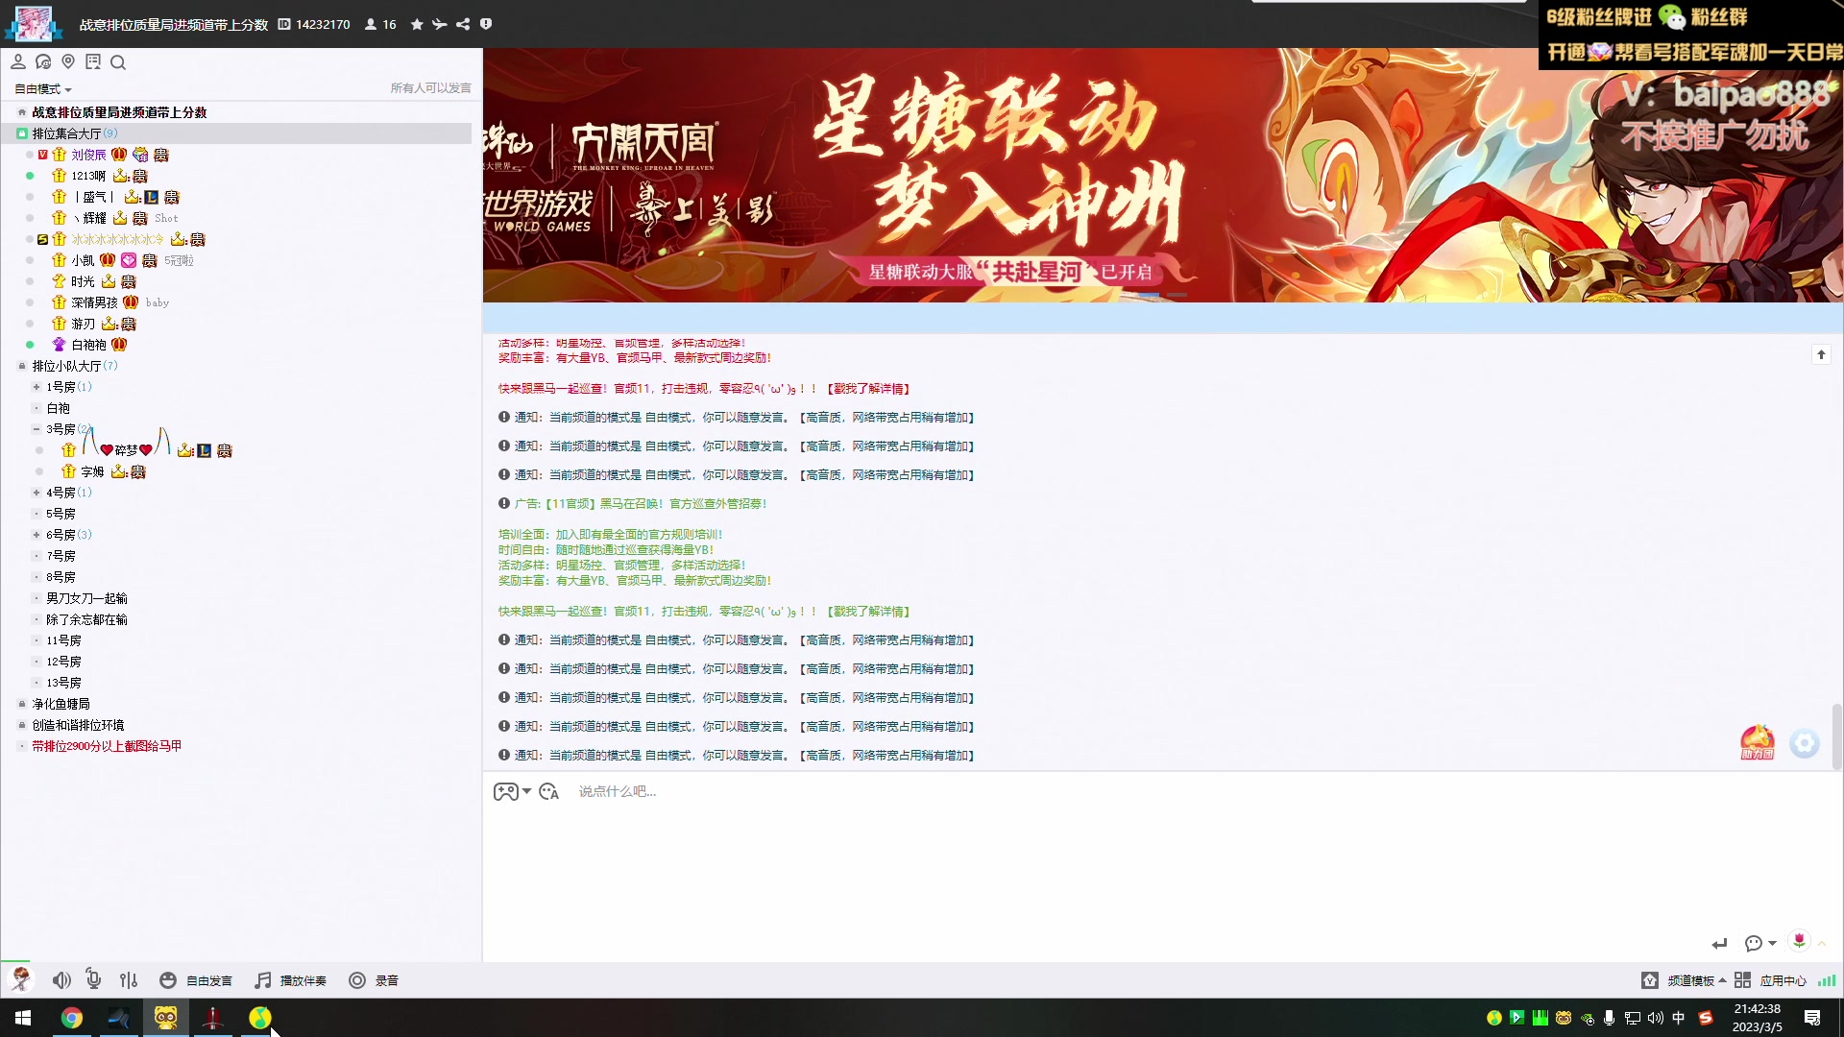Send a flower gift with tulip icon
Viewport: 1844px width, 1037px height.
(x=1799, y=941)
